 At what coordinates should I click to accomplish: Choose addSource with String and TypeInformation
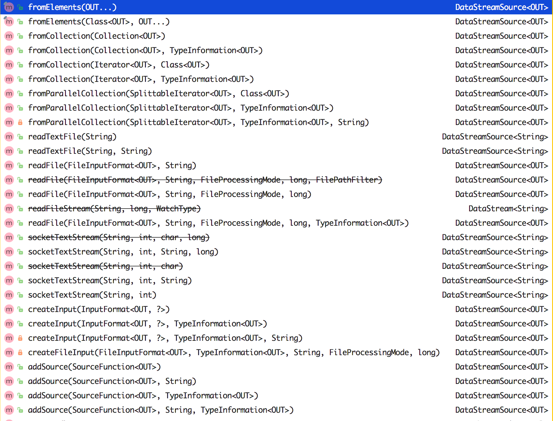click(161, 410)
